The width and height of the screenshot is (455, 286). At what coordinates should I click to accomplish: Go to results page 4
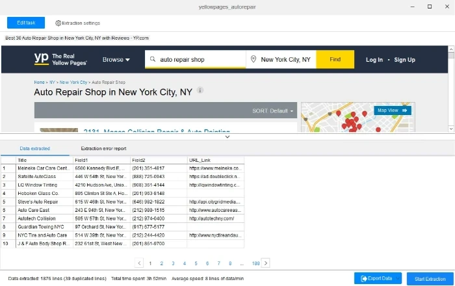184,263
